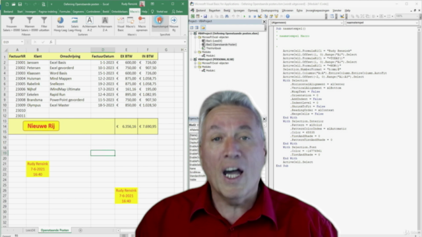The height and width of the screenshot is (237, 422).
Task: Click the Open folder icon in Excel's quick access toolbar
Action: (x=13, y=5)
